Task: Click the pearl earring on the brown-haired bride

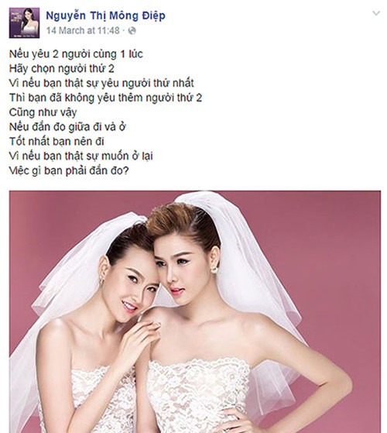Action: (214, 270)
